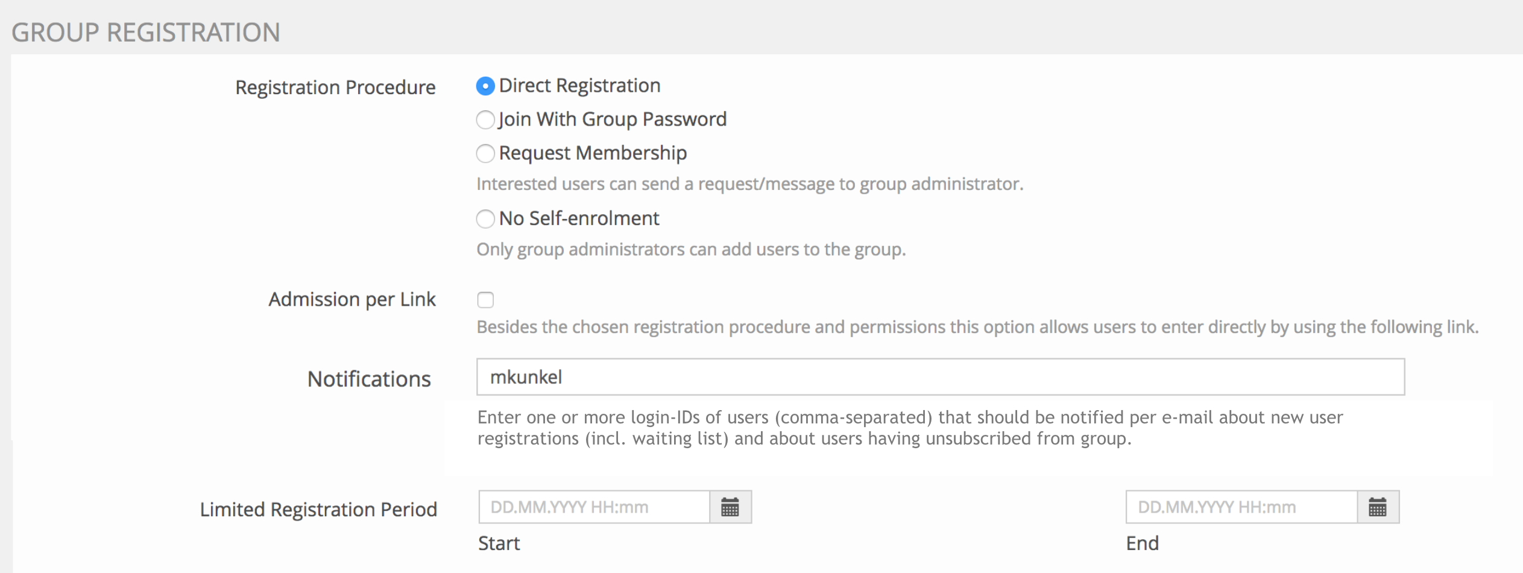Click the Group Registration section heading
The image size is (1523, 573).
click(x=146, y=33)
